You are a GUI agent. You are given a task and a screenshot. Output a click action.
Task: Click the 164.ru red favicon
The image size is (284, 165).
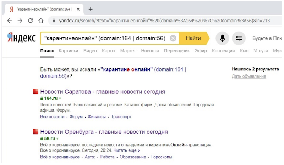(35, 91)
